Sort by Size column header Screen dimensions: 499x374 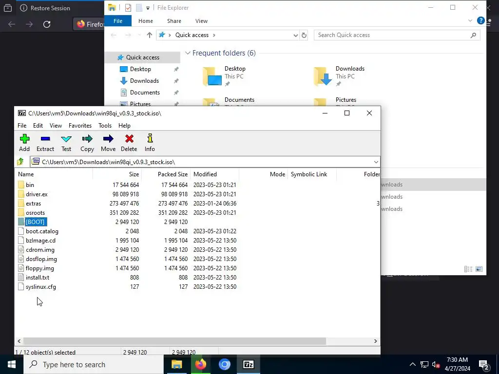[117, 174]
